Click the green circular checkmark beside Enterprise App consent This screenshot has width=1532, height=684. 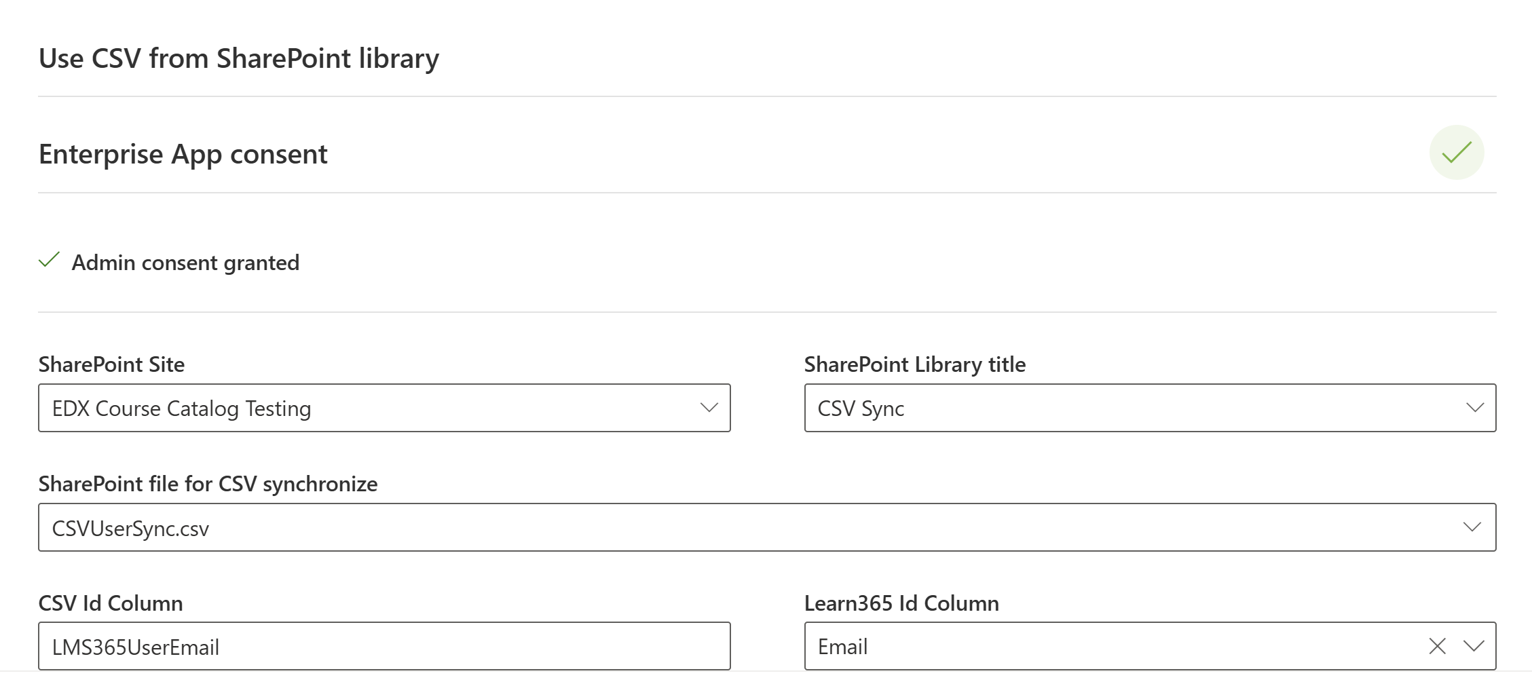[1456, 153]
